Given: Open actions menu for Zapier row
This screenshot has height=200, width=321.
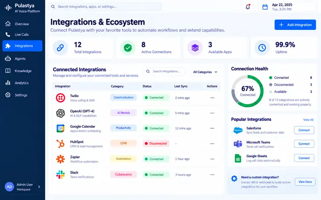Looking at the screenshot, I should [212, 159].
